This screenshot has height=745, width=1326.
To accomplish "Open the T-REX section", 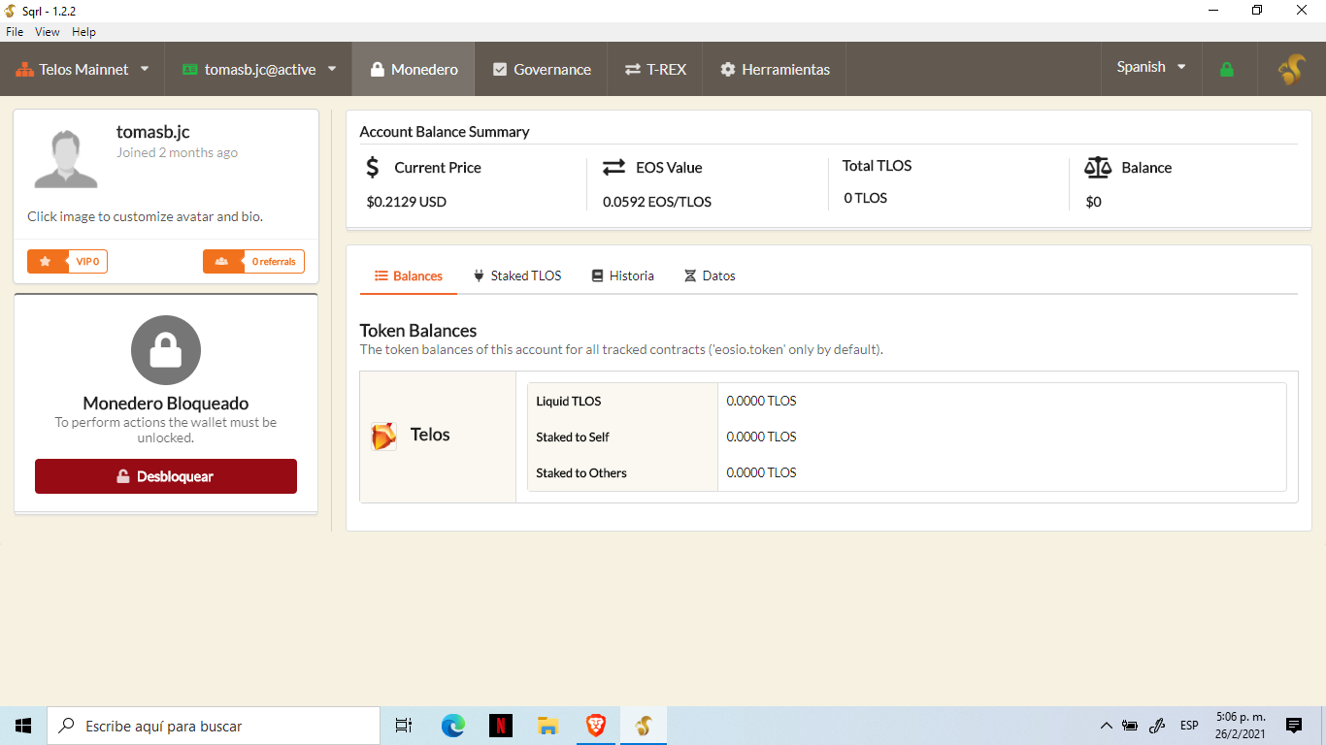I will click(x=655, y=69).
